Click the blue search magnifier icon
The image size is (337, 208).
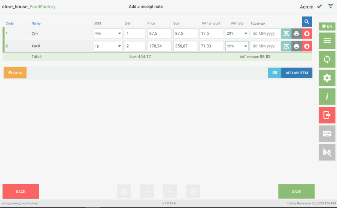click(x=307, y=22)
